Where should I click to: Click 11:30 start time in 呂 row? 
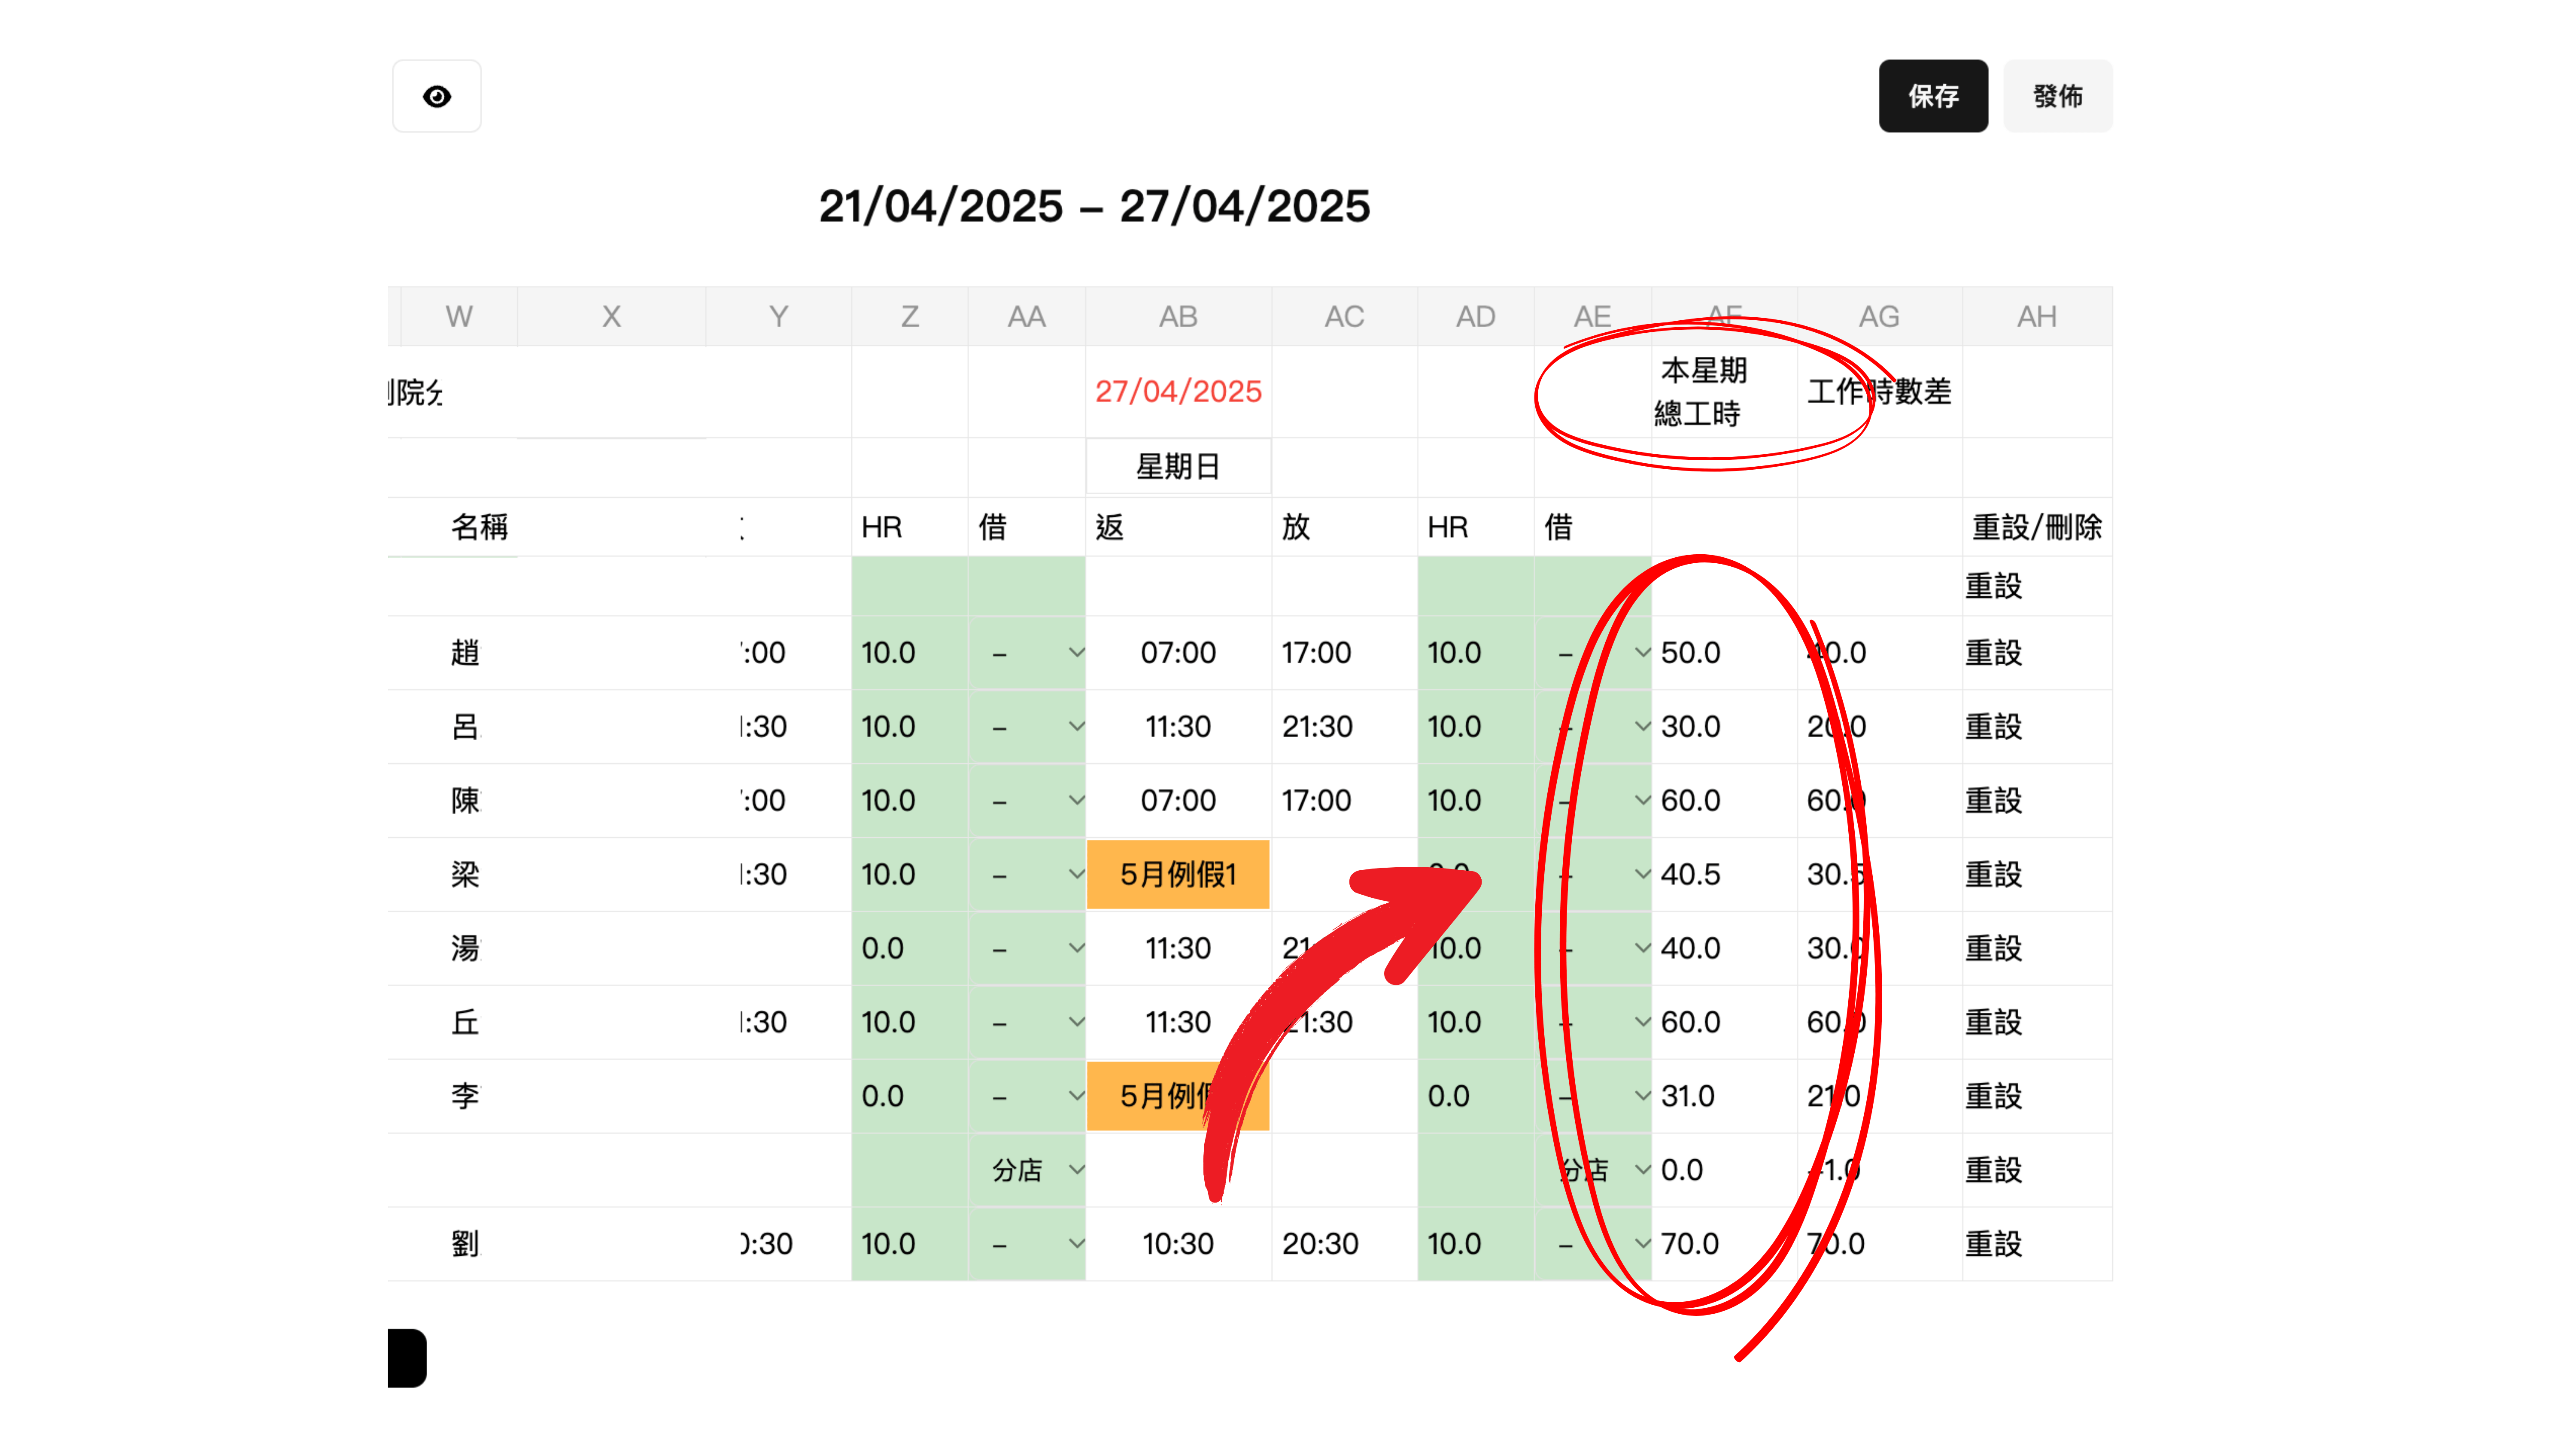click(1178, 727)
